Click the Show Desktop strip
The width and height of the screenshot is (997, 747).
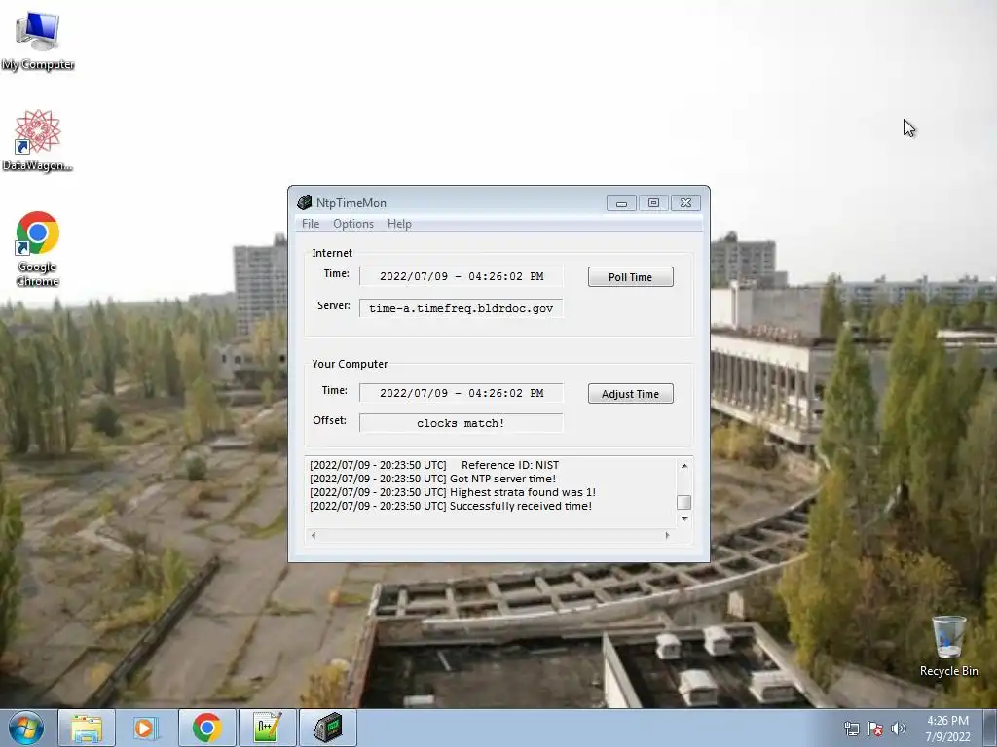pos(991,728)
